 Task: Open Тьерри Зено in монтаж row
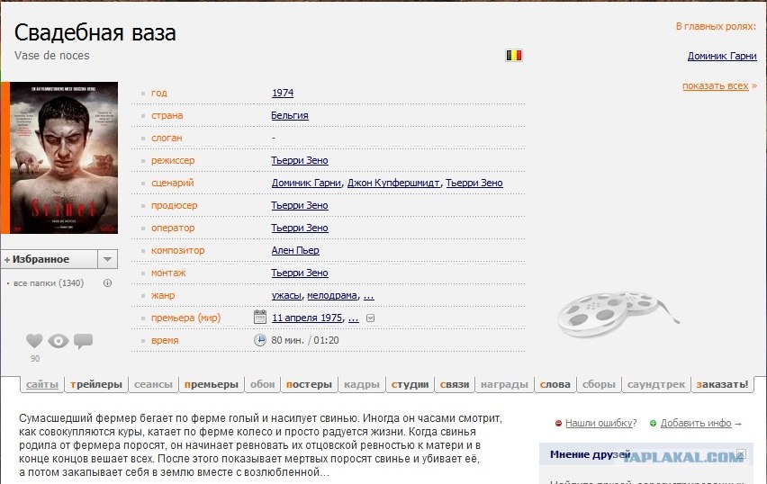300,273
